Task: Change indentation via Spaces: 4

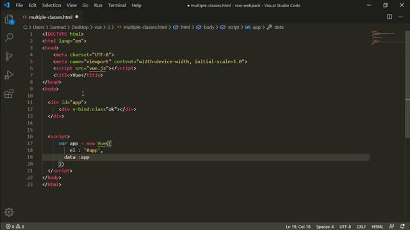Action: (325, 227)
